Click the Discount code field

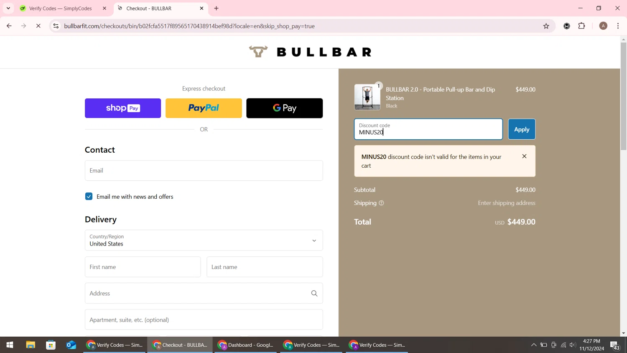(428, 129)
